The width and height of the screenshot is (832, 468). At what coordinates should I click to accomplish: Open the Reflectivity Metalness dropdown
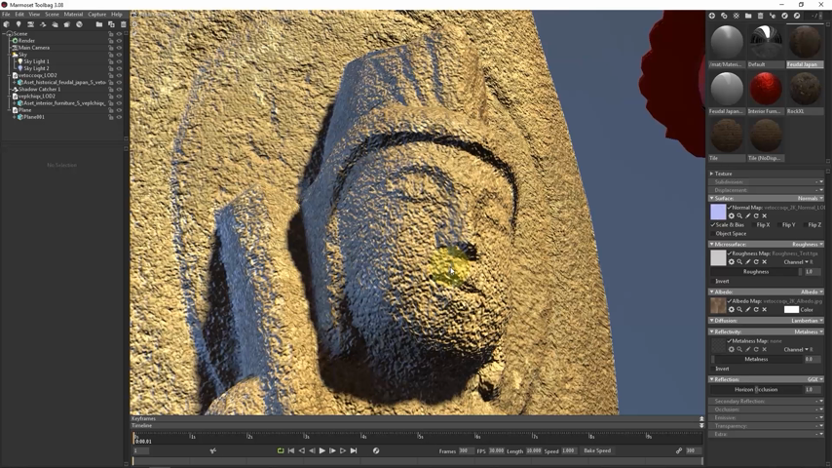point(809,332)
